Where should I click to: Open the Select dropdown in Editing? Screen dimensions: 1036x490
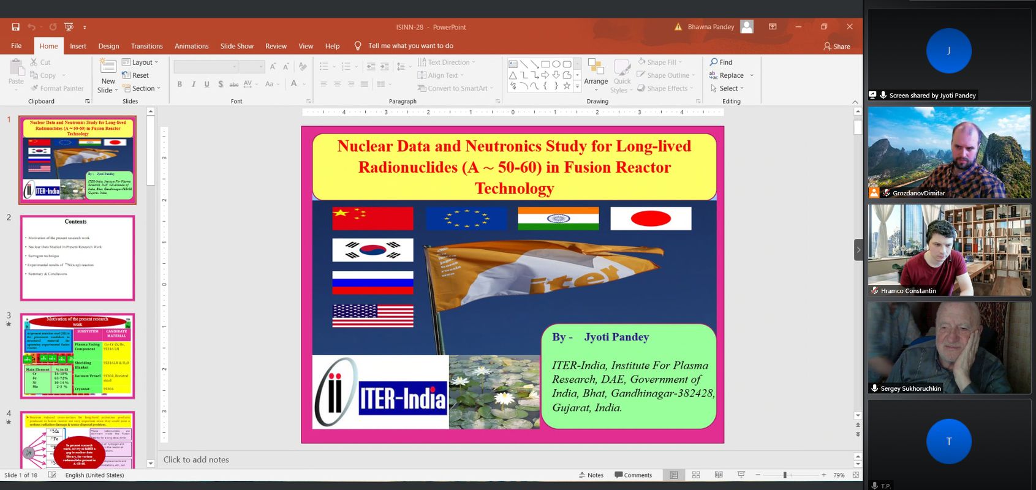click(x=727, y=88)
